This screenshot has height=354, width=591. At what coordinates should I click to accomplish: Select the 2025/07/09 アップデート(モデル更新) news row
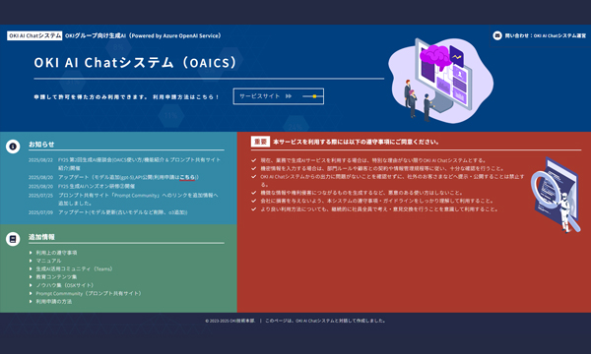(107, 212)
